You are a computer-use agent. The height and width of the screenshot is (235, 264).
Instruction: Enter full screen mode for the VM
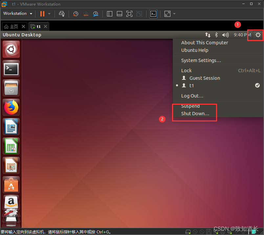coord(129,13)
